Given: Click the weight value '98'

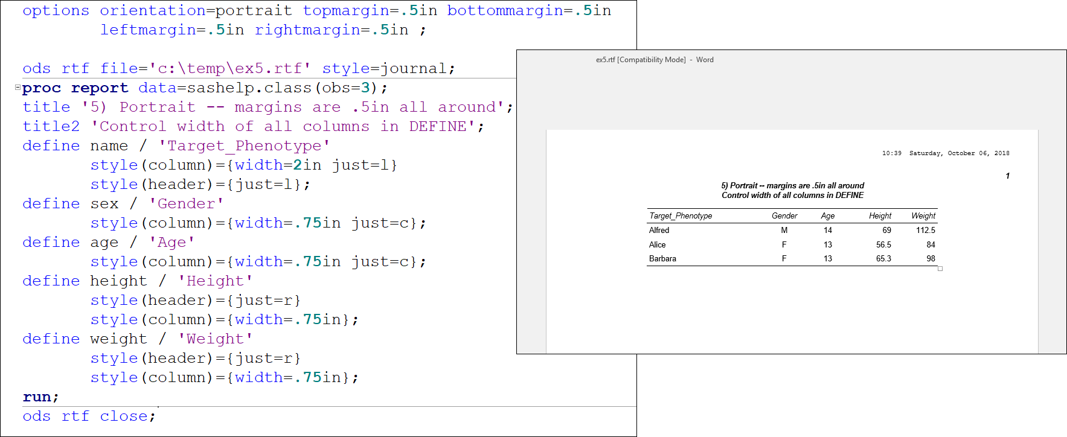Looking at the screenshot, I should [931, 258].
